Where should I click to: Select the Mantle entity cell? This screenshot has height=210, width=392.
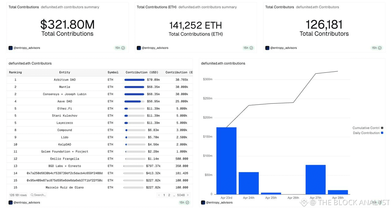[x=65, y=87]
